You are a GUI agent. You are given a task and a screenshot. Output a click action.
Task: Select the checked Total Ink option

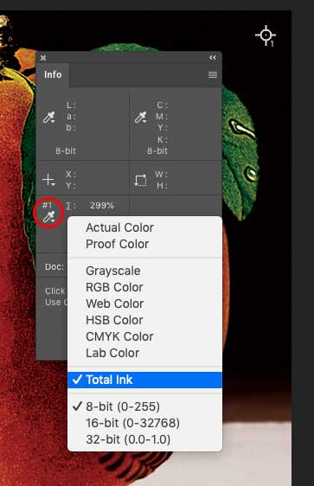144,380
